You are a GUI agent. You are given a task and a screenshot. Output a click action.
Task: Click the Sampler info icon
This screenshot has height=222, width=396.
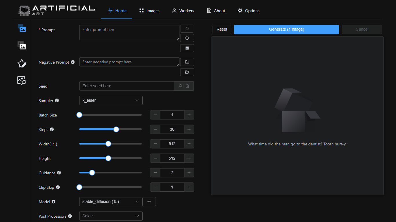tap(57, 101)
